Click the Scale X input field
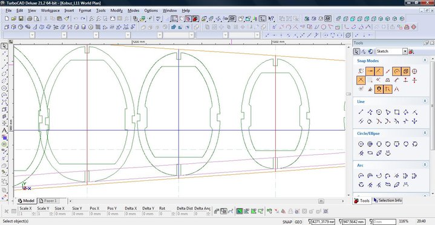Viewport: 435px width, 225px height. pos(25,214)
